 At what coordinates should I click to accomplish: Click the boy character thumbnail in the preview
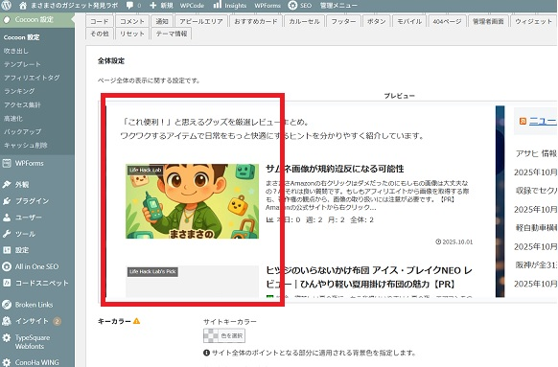point(192,201)
